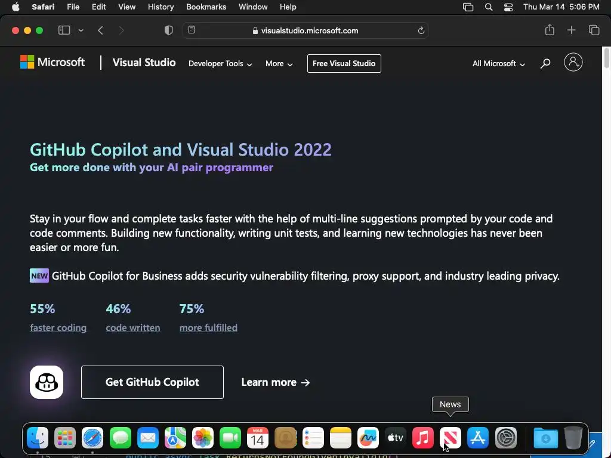Screen dimensions: 611x458
Task: Sign in with the account avatar icon
Action: (573, 62)
